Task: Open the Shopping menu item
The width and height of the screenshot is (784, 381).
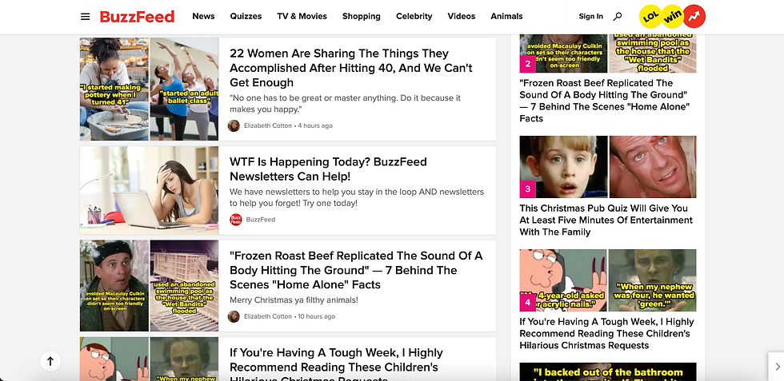Action: (362, 17)
